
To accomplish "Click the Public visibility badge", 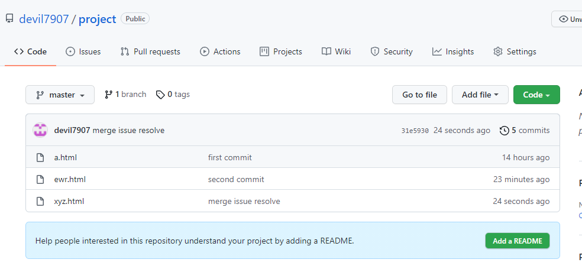I will [135, 18].
